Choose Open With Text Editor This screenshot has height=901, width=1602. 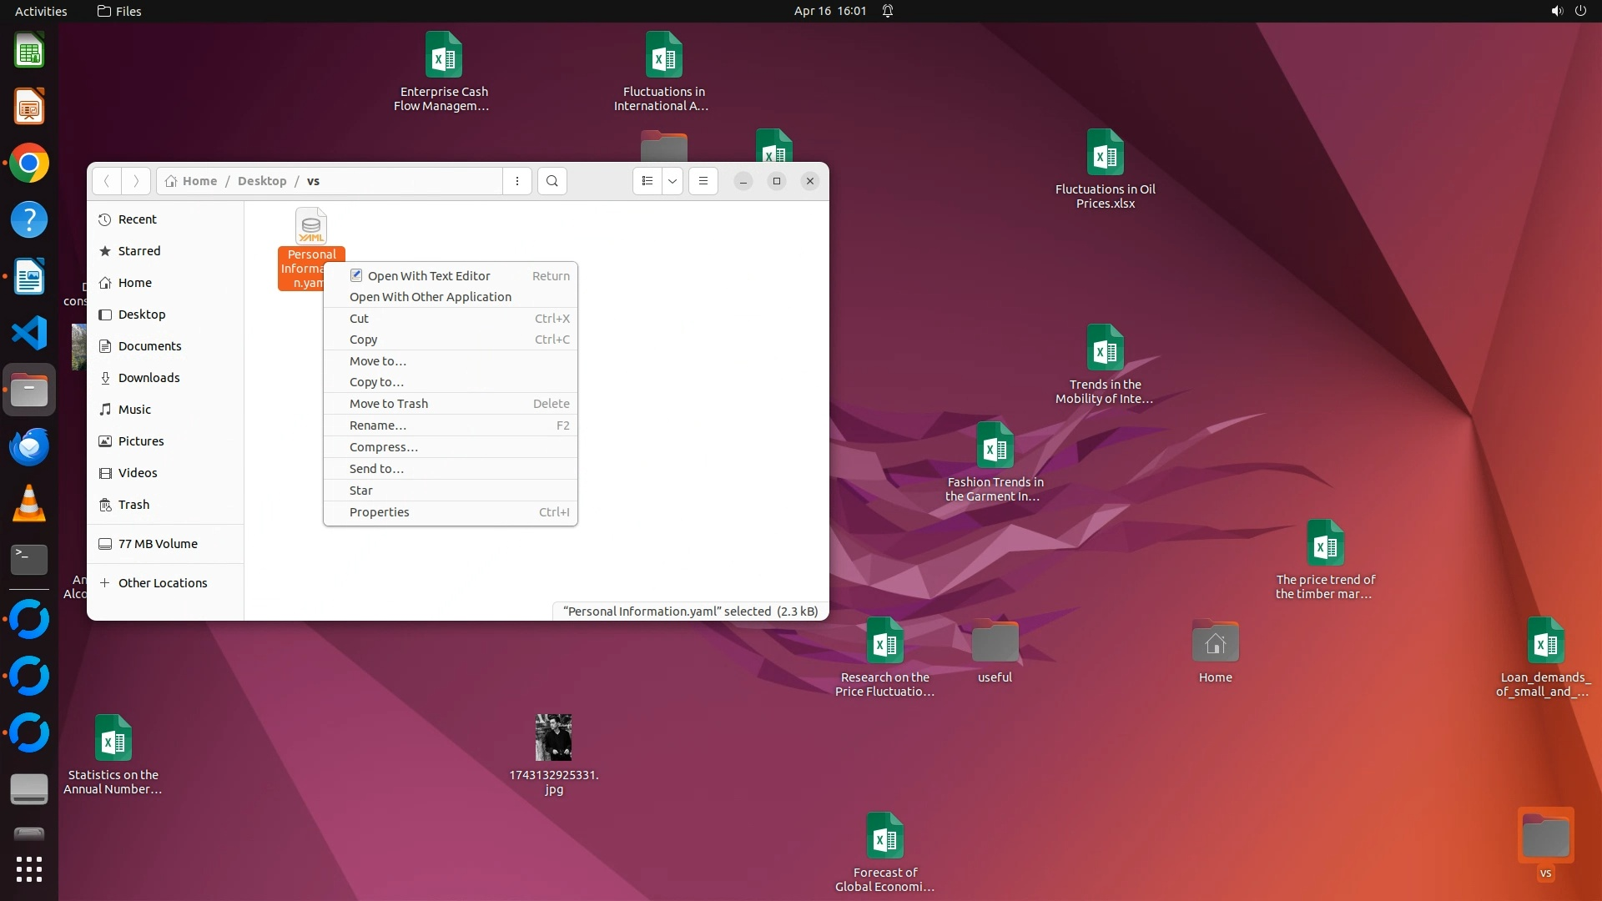[429, 276]
